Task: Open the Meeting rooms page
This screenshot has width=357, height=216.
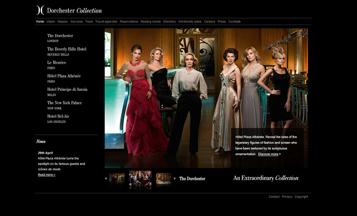Action: 151,22
